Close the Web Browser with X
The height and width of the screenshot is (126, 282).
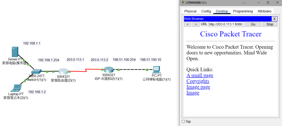pyautogui.click(x=274, y=19)
